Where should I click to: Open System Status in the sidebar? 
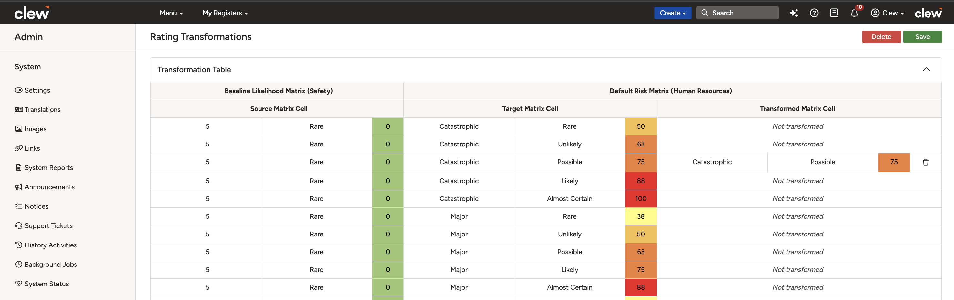point(47,283)
